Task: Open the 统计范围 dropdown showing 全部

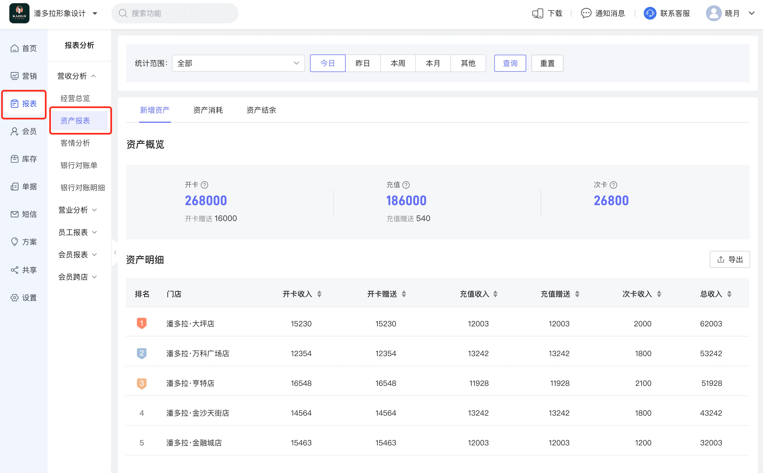Action: click(238, 63)
